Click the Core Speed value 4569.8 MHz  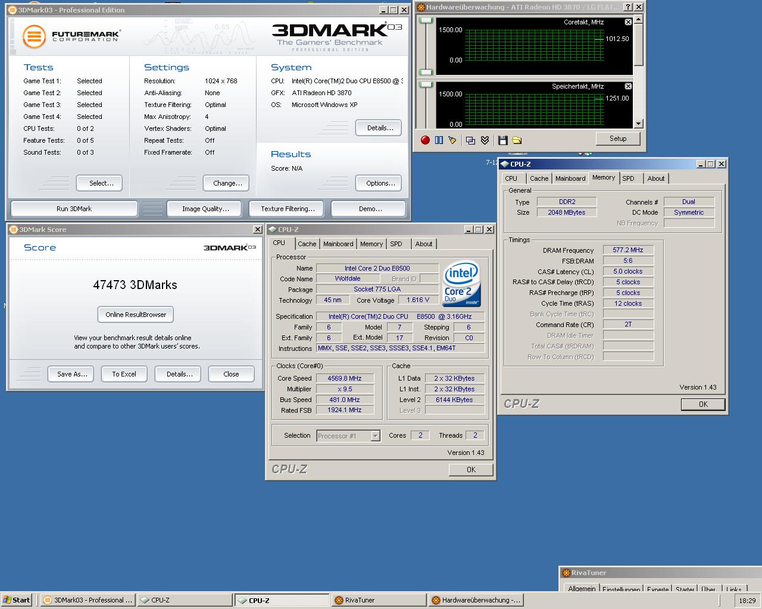[345, 378]
